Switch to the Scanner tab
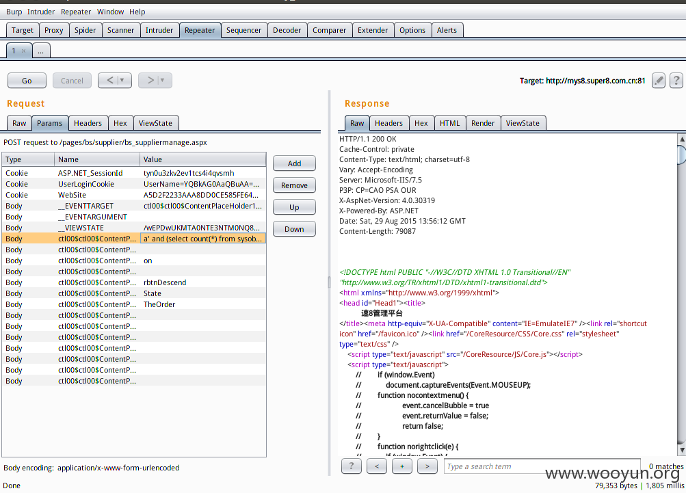This screenshot has height=493, width=686. click(121, 30)
